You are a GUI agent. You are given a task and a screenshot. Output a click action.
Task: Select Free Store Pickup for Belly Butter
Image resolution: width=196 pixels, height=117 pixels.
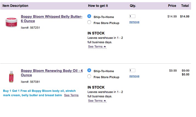pos(89,22)
